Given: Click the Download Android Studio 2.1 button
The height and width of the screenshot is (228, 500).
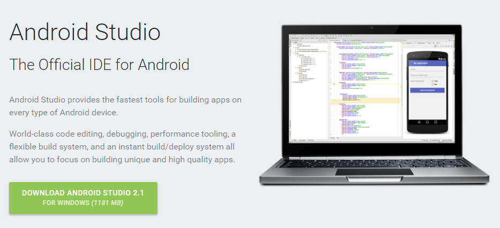Looking at the screenshot, I should pyautogui.click(x=83, y=198).
